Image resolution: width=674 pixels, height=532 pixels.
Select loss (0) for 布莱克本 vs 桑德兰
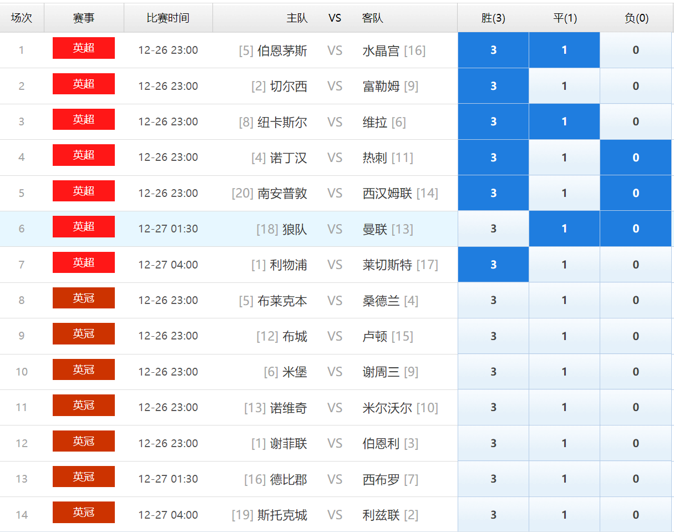click(x=636, y=300)
